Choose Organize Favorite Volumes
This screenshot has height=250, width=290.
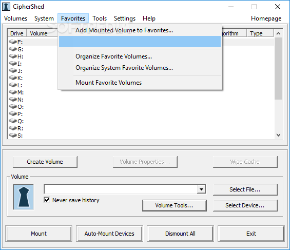140,56
